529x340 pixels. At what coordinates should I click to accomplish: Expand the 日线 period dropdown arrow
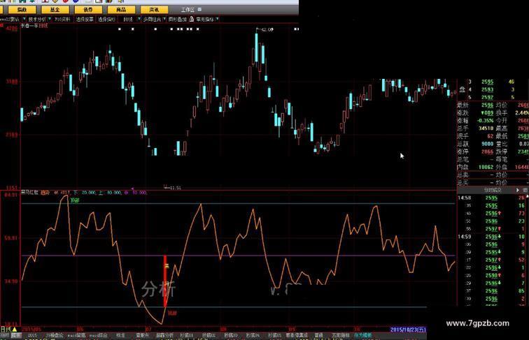(139, 19)
